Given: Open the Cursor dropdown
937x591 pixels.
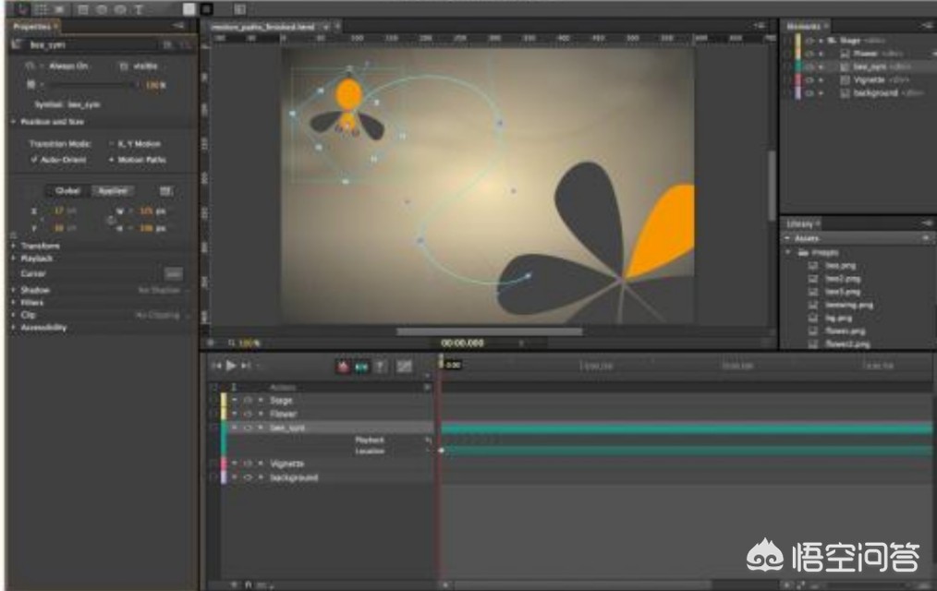Looking at the screenshot, I should tap(174, 274).
